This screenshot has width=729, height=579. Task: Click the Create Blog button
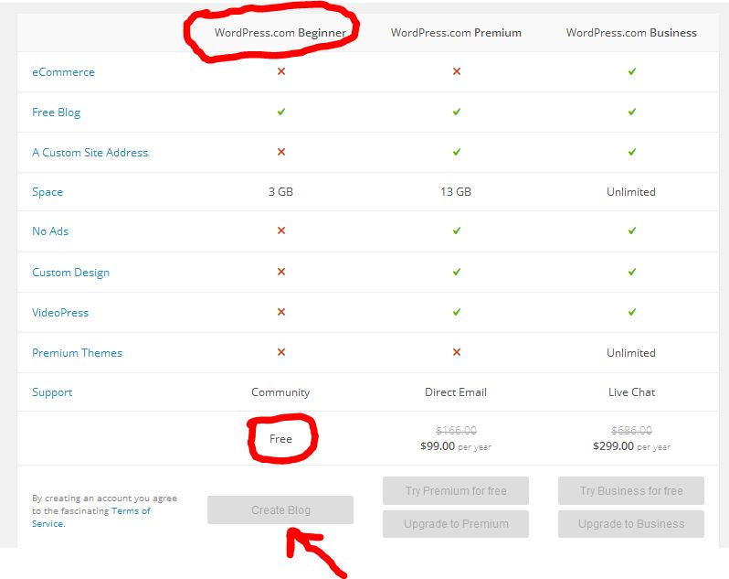click(280, 509)
